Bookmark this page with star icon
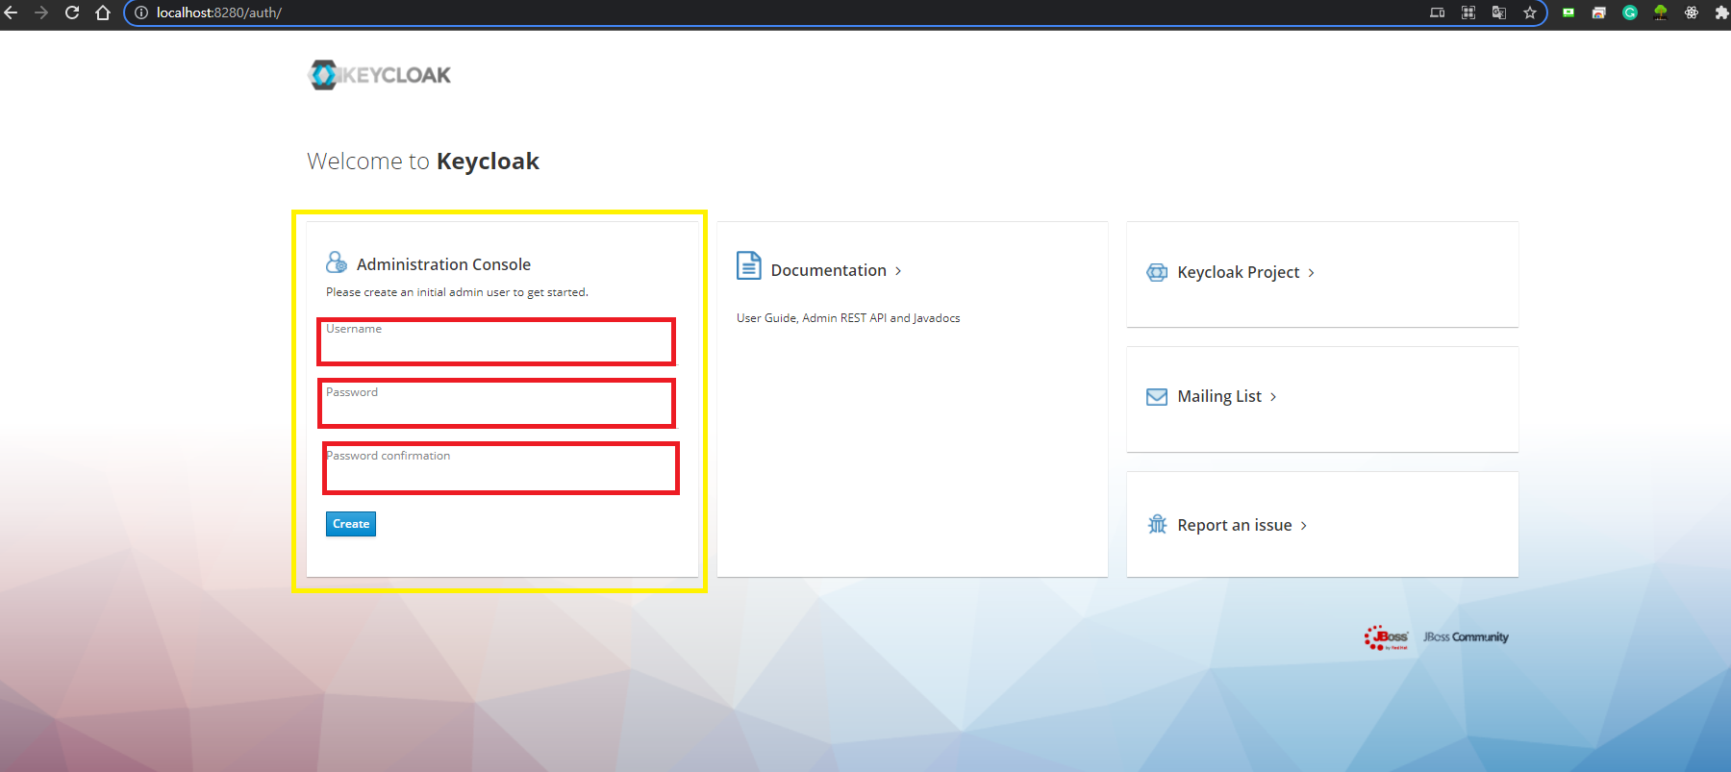The width and height of the screenshot is (1731, 772). [1530, 12]
